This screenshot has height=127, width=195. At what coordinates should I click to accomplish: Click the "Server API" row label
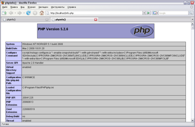pos(12,63)
